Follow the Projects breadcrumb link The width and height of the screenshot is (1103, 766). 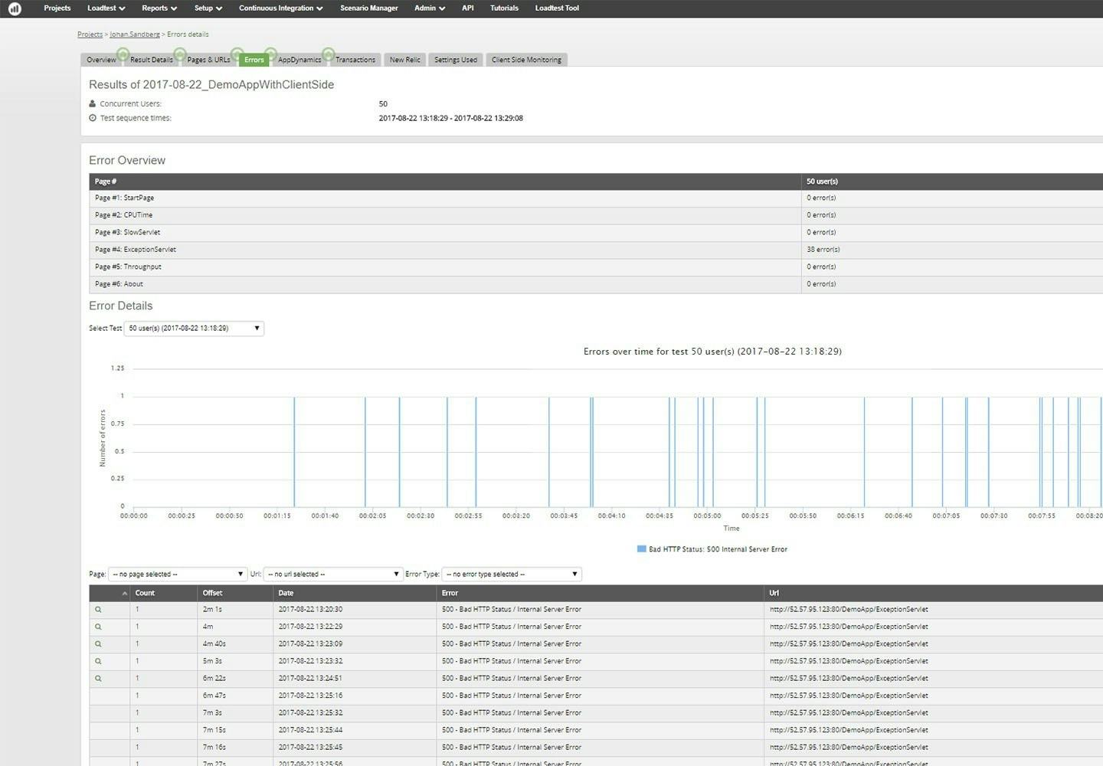90,34
